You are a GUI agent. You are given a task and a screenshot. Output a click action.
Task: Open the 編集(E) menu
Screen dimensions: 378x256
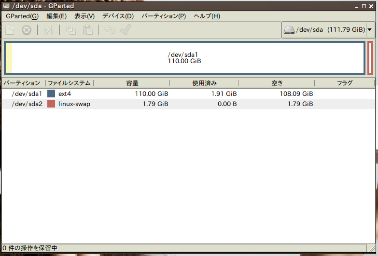[x=56, y=16]
